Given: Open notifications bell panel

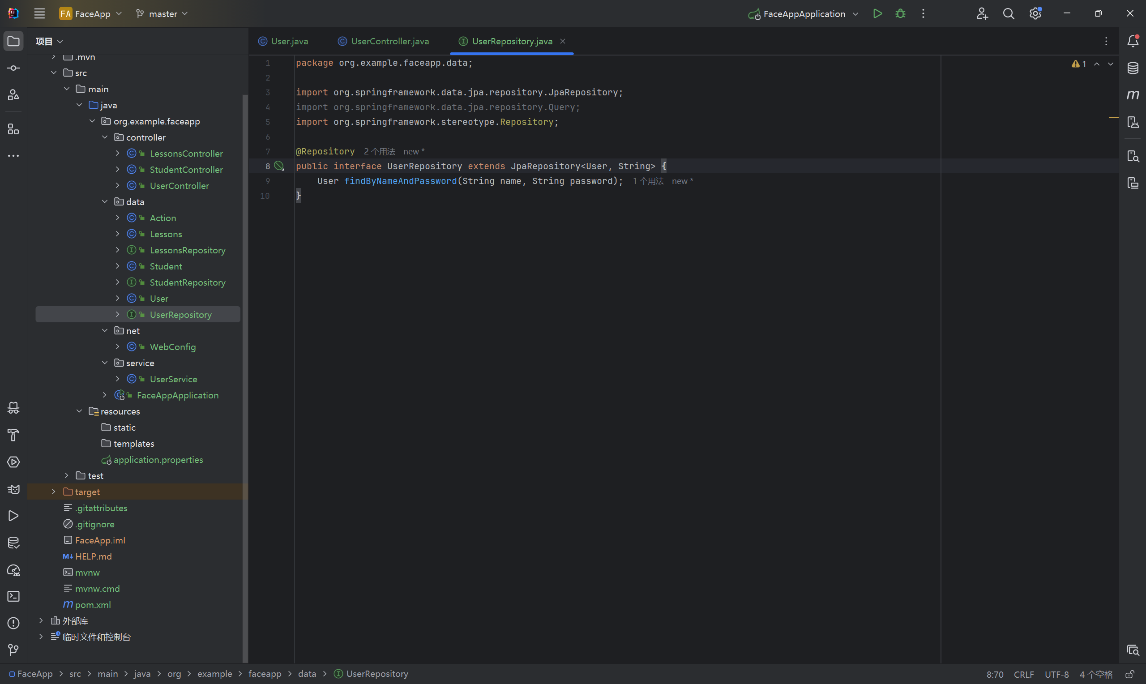Looking at the screenshot, I should [x=1133, y=41].
